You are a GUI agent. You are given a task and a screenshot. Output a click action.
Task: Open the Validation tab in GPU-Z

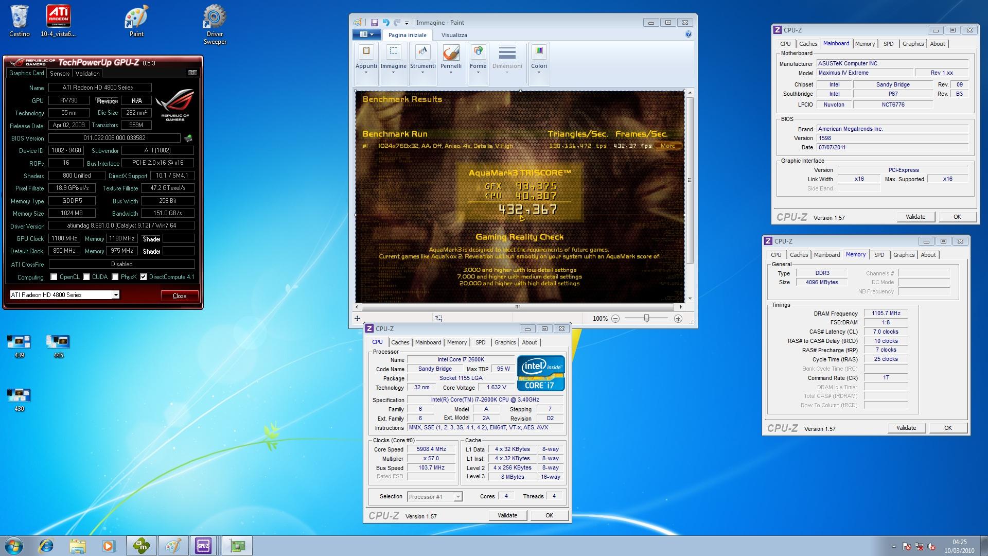(87, 74)
